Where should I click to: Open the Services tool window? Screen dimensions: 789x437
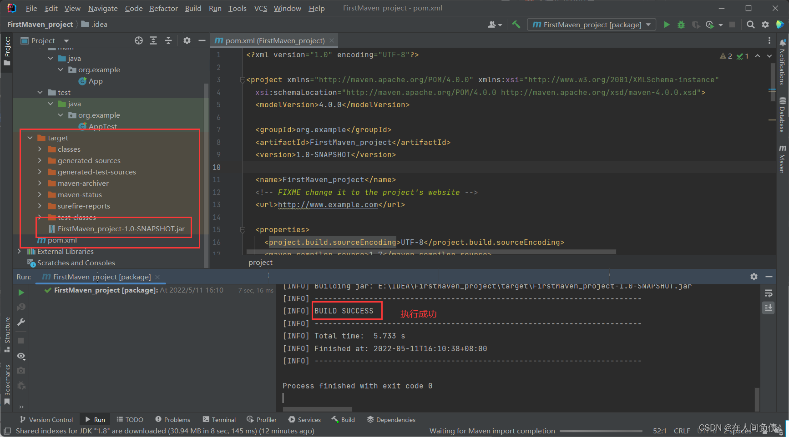[x=304, y=420]
